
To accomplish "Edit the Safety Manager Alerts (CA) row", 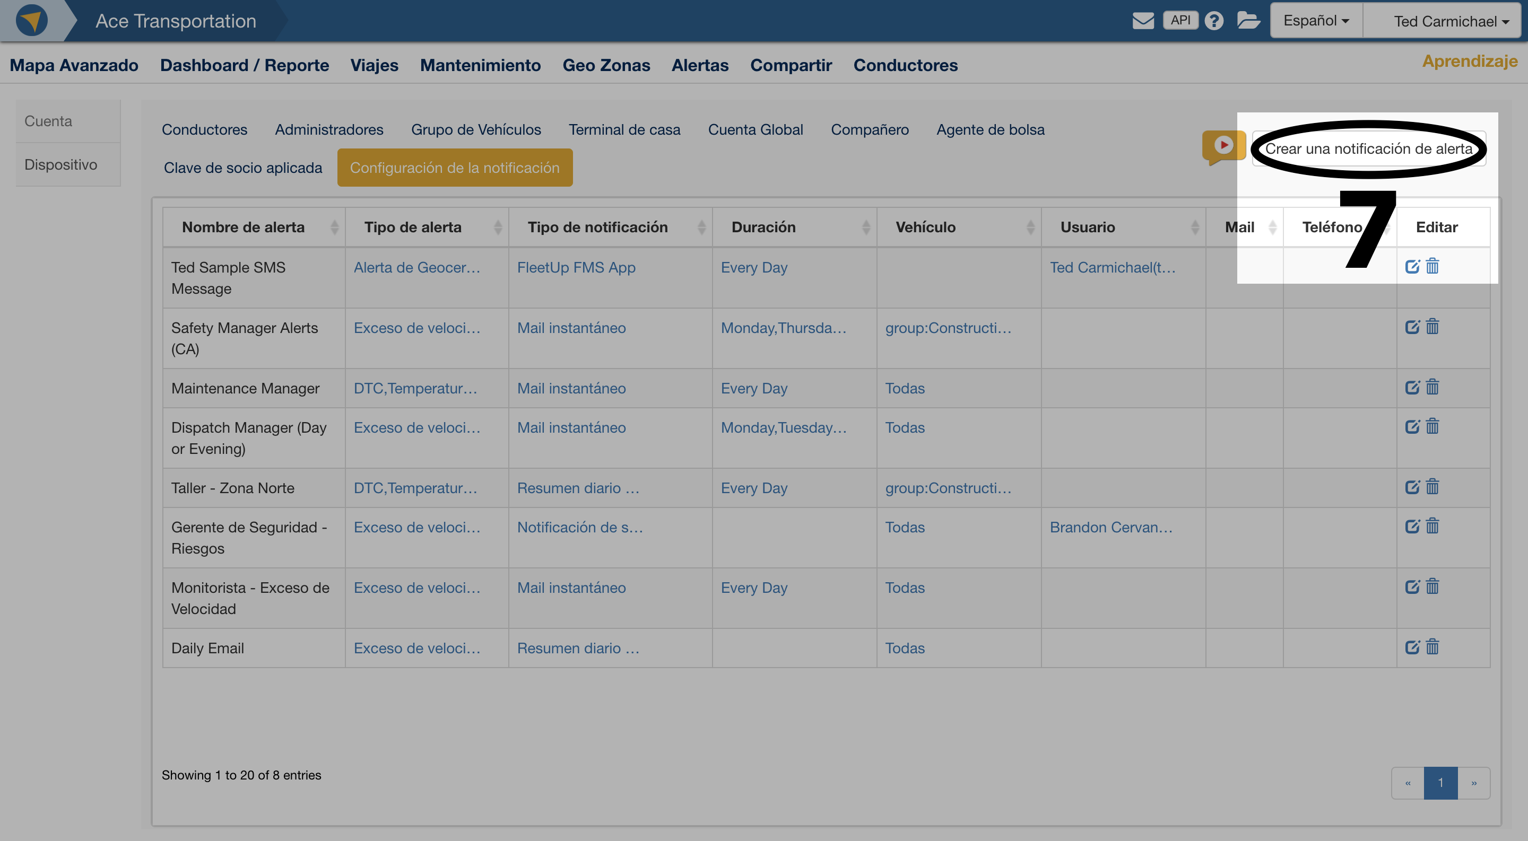I will click(x=1412, y=327).
